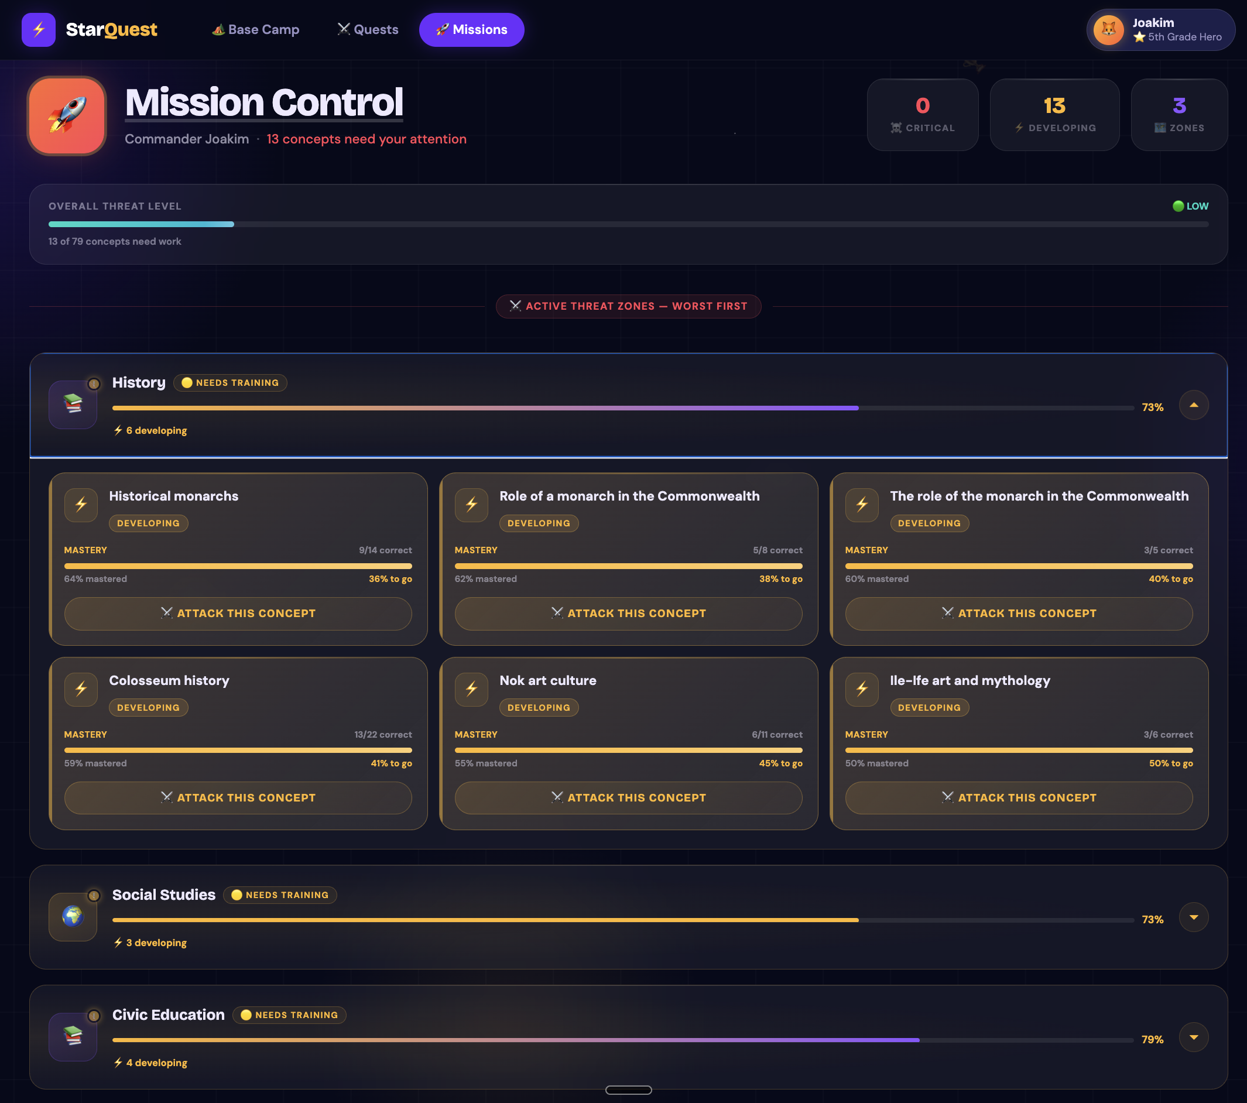Click the bottom drag handle pill
1247x1103 pixels.
628,1090
